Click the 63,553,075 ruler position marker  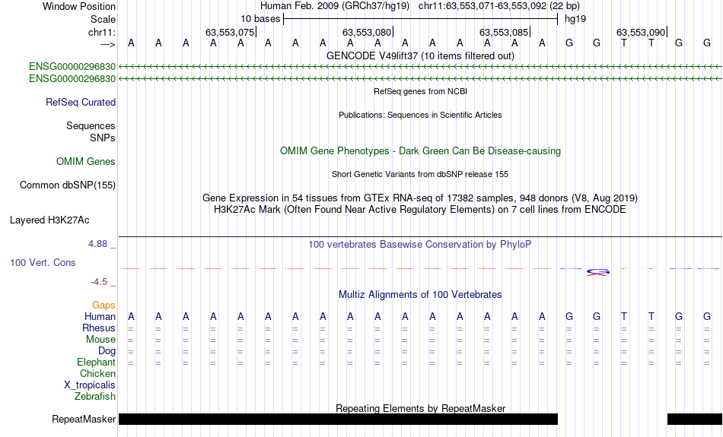click(231, 32)
